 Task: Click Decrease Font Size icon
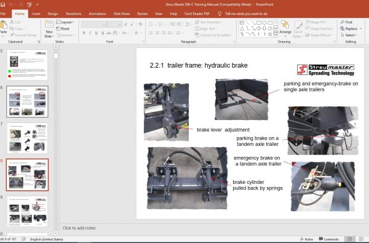tap(132, 24)
